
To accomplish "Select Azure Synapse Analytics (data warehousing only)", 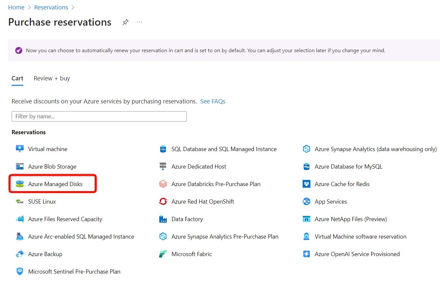I will [x=376, y=149].
